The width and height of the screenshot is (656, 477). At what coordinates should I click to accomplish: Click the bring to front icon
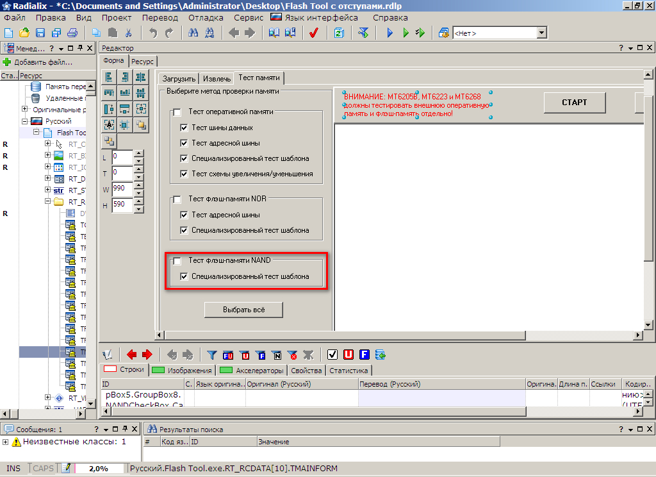click(x=140, y=124)
